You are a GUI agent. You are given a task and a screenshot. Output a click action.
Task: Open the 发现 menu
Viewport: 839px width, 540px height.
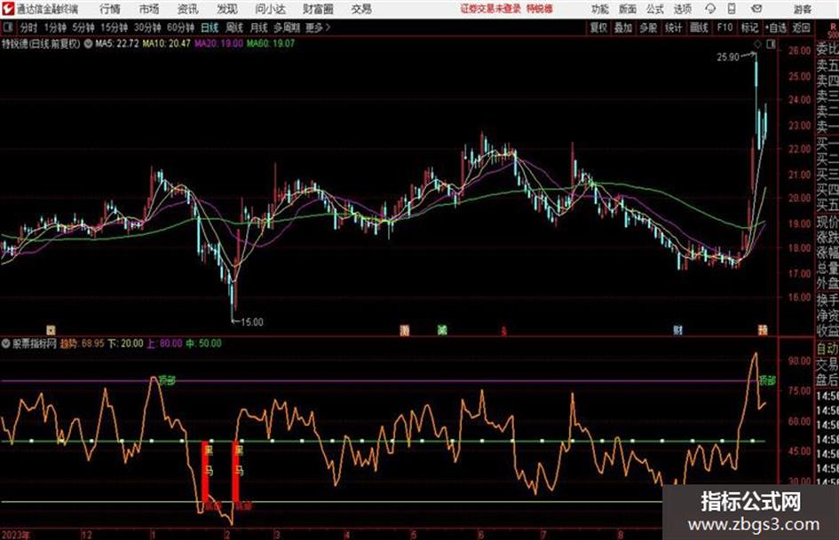[x=227, y=9]
